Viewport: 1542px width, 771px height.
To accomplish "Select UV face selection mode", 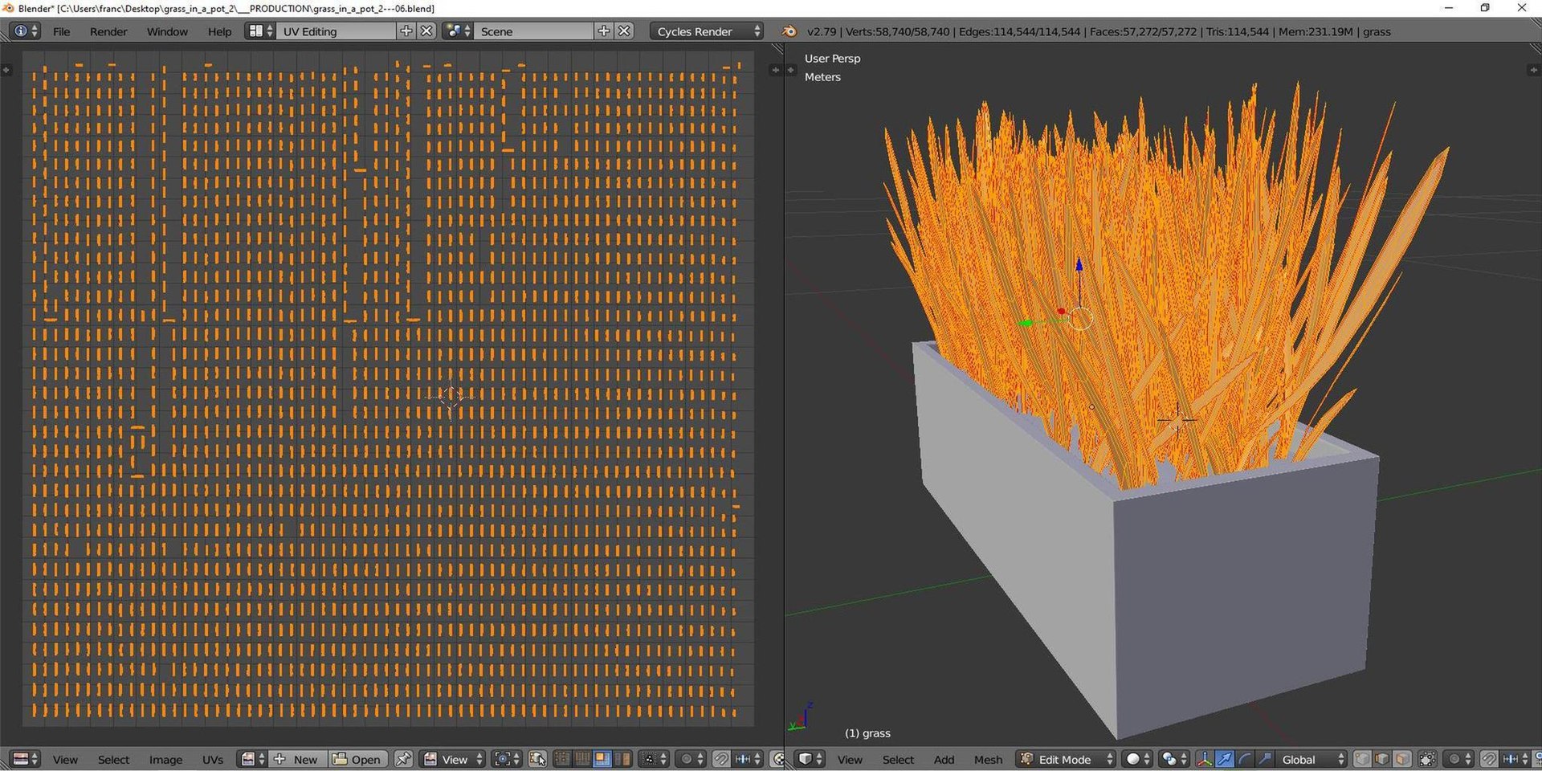I will coord(602,759).
